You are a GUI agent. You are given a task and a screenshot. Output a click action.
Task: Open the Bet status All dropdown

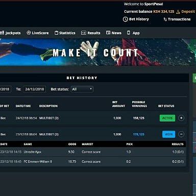[x=82, y=89]
